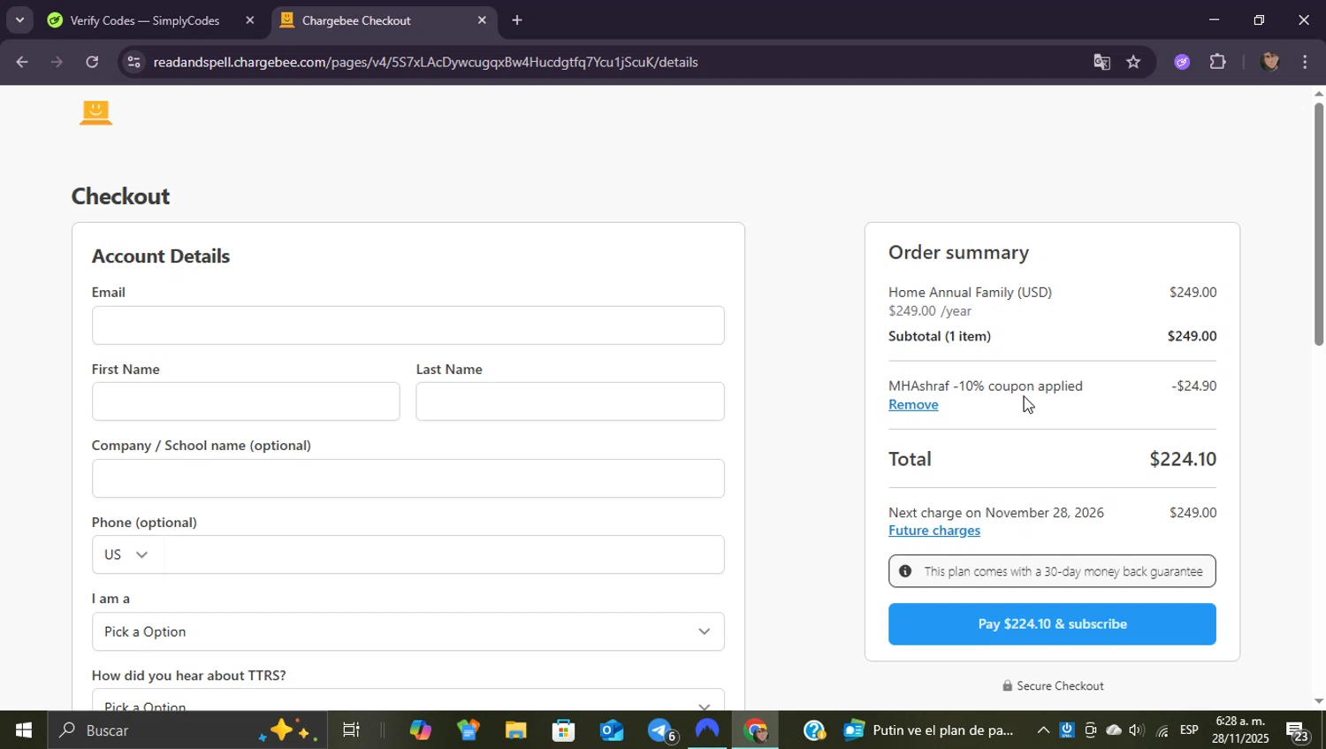Open the 'Putin ve el plan' news item
The image size is (1326, 749).
(929, 730)
